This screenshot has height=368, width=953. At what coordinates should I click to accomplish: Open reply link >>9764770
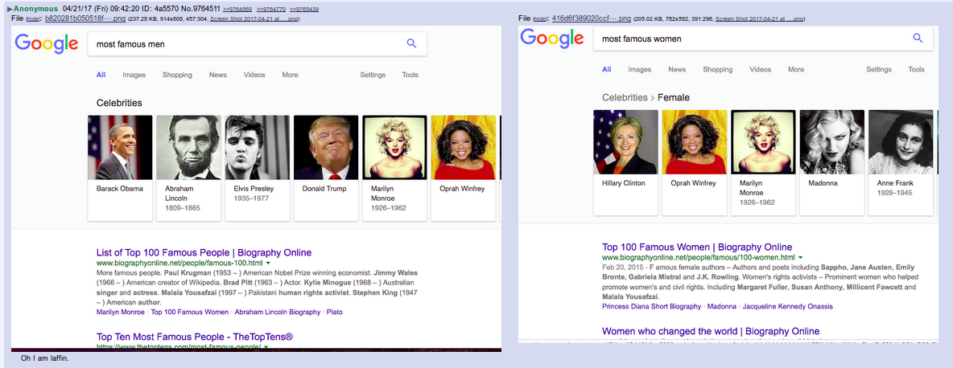coord(271,10)
